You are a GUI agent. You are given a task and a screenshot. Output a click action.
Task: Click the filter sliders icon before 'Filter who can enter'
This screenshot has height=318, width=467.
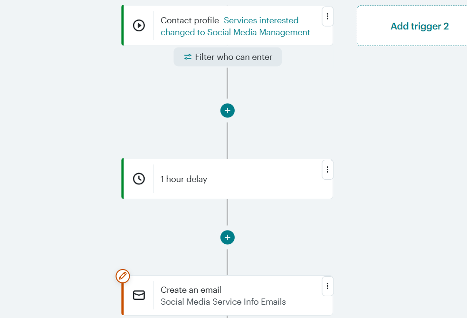(187, 57)
